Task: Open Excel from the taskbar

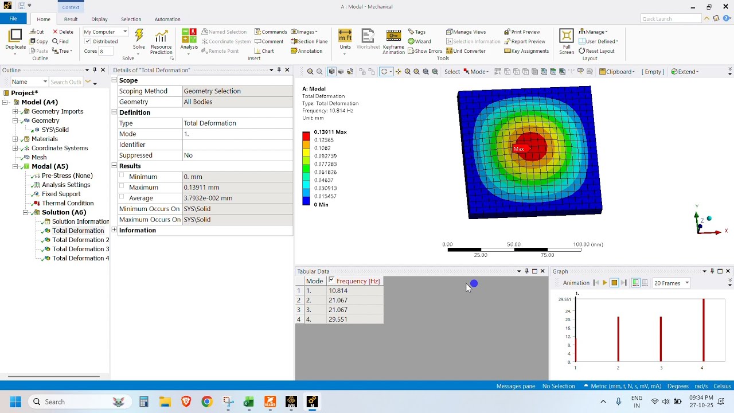Action: (248, 402)
